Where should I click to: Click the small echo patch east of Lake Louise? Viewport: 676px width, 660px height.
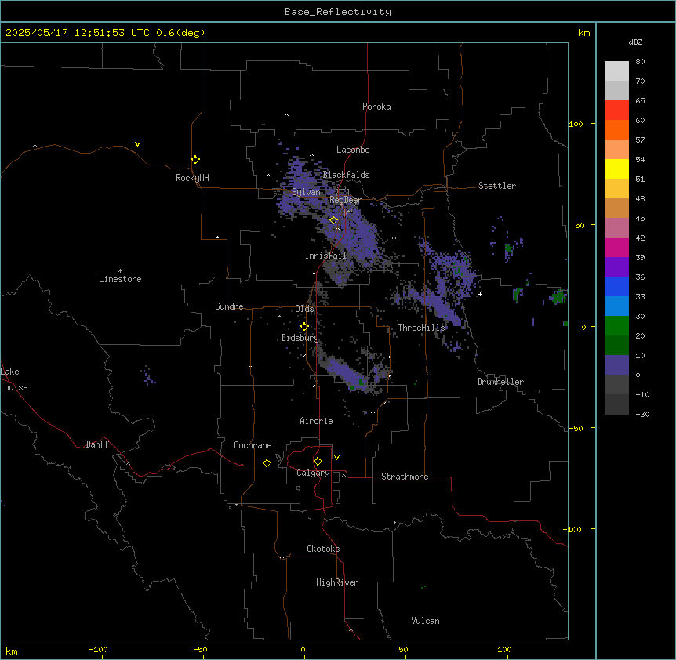pyautogui.click(x=148, y=376)
